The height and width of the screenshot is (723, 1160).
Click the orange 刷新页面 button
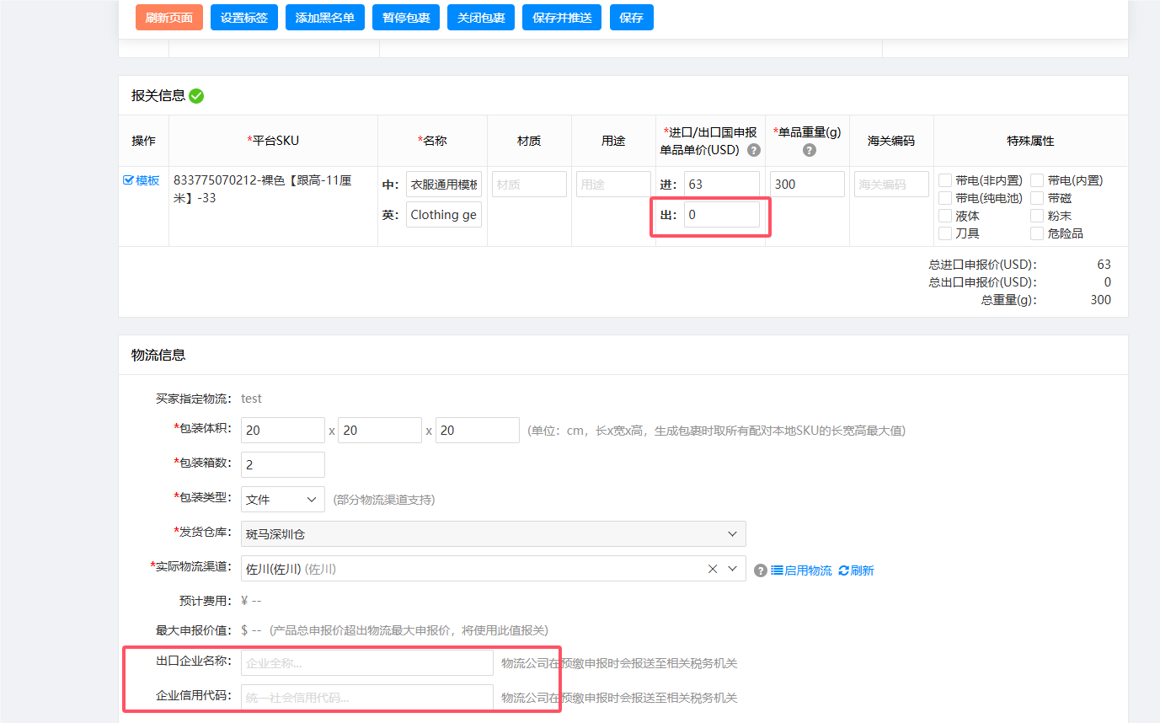(x=169, y=18)
